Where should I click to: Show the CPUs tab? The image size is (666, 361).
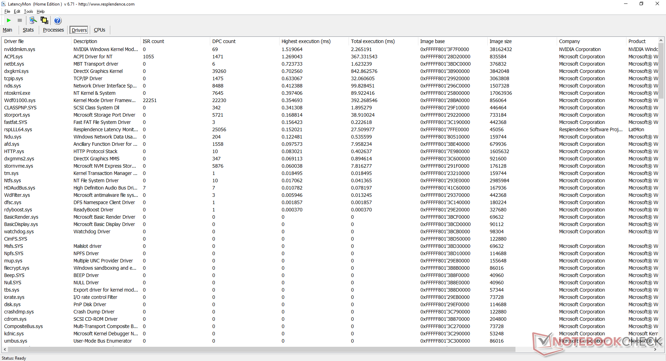click(100, 30)
